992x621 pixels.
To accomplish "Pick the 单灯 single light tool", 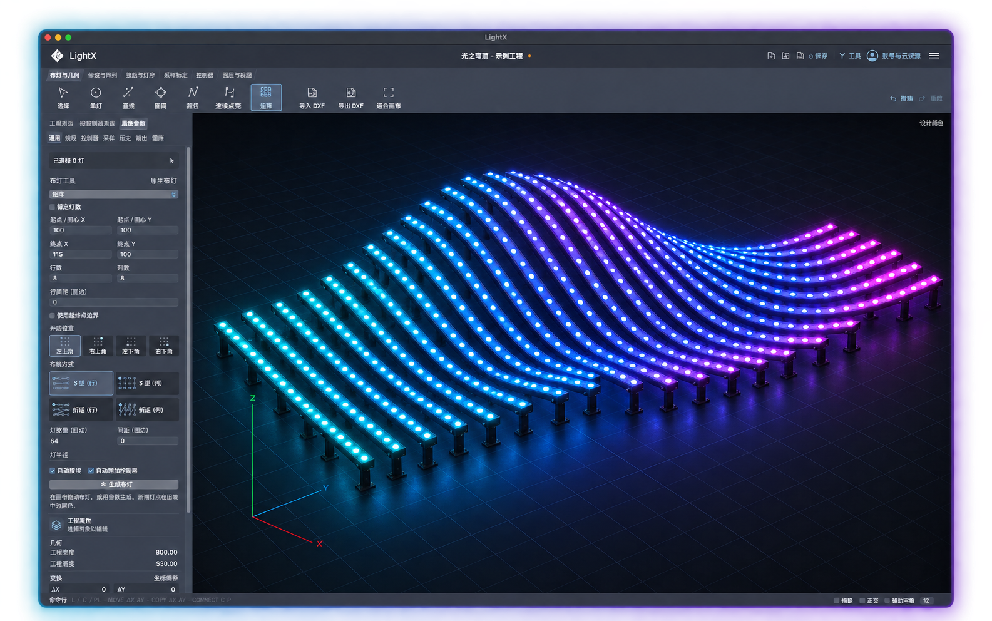I will pyautogui.click(x=96, y=98).
